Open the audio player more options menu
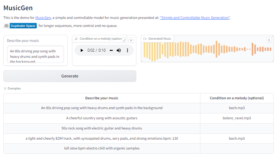280x156 pixels. pyautogui.click(x=127, y=50)
